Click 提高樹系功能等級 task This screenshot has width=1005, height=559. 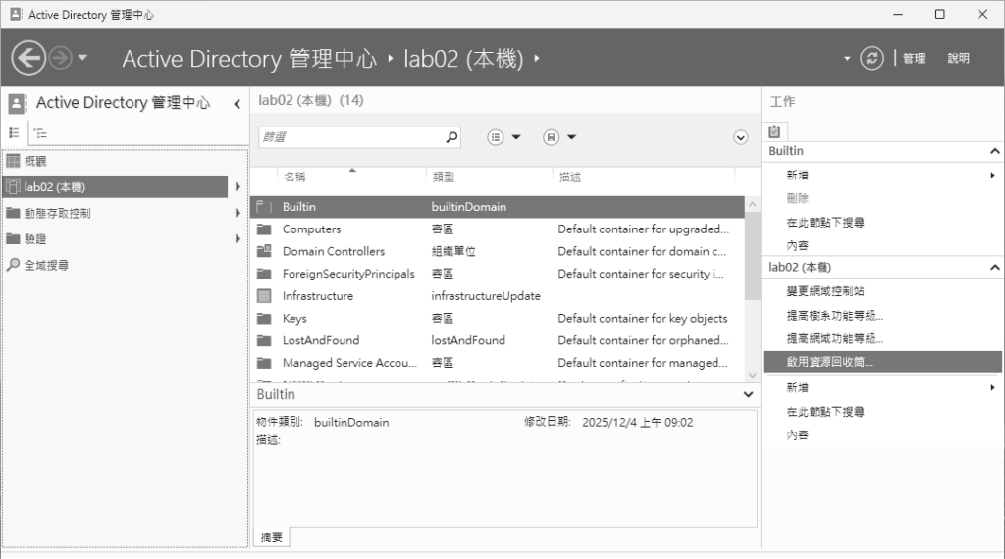[x=835, y=315]
